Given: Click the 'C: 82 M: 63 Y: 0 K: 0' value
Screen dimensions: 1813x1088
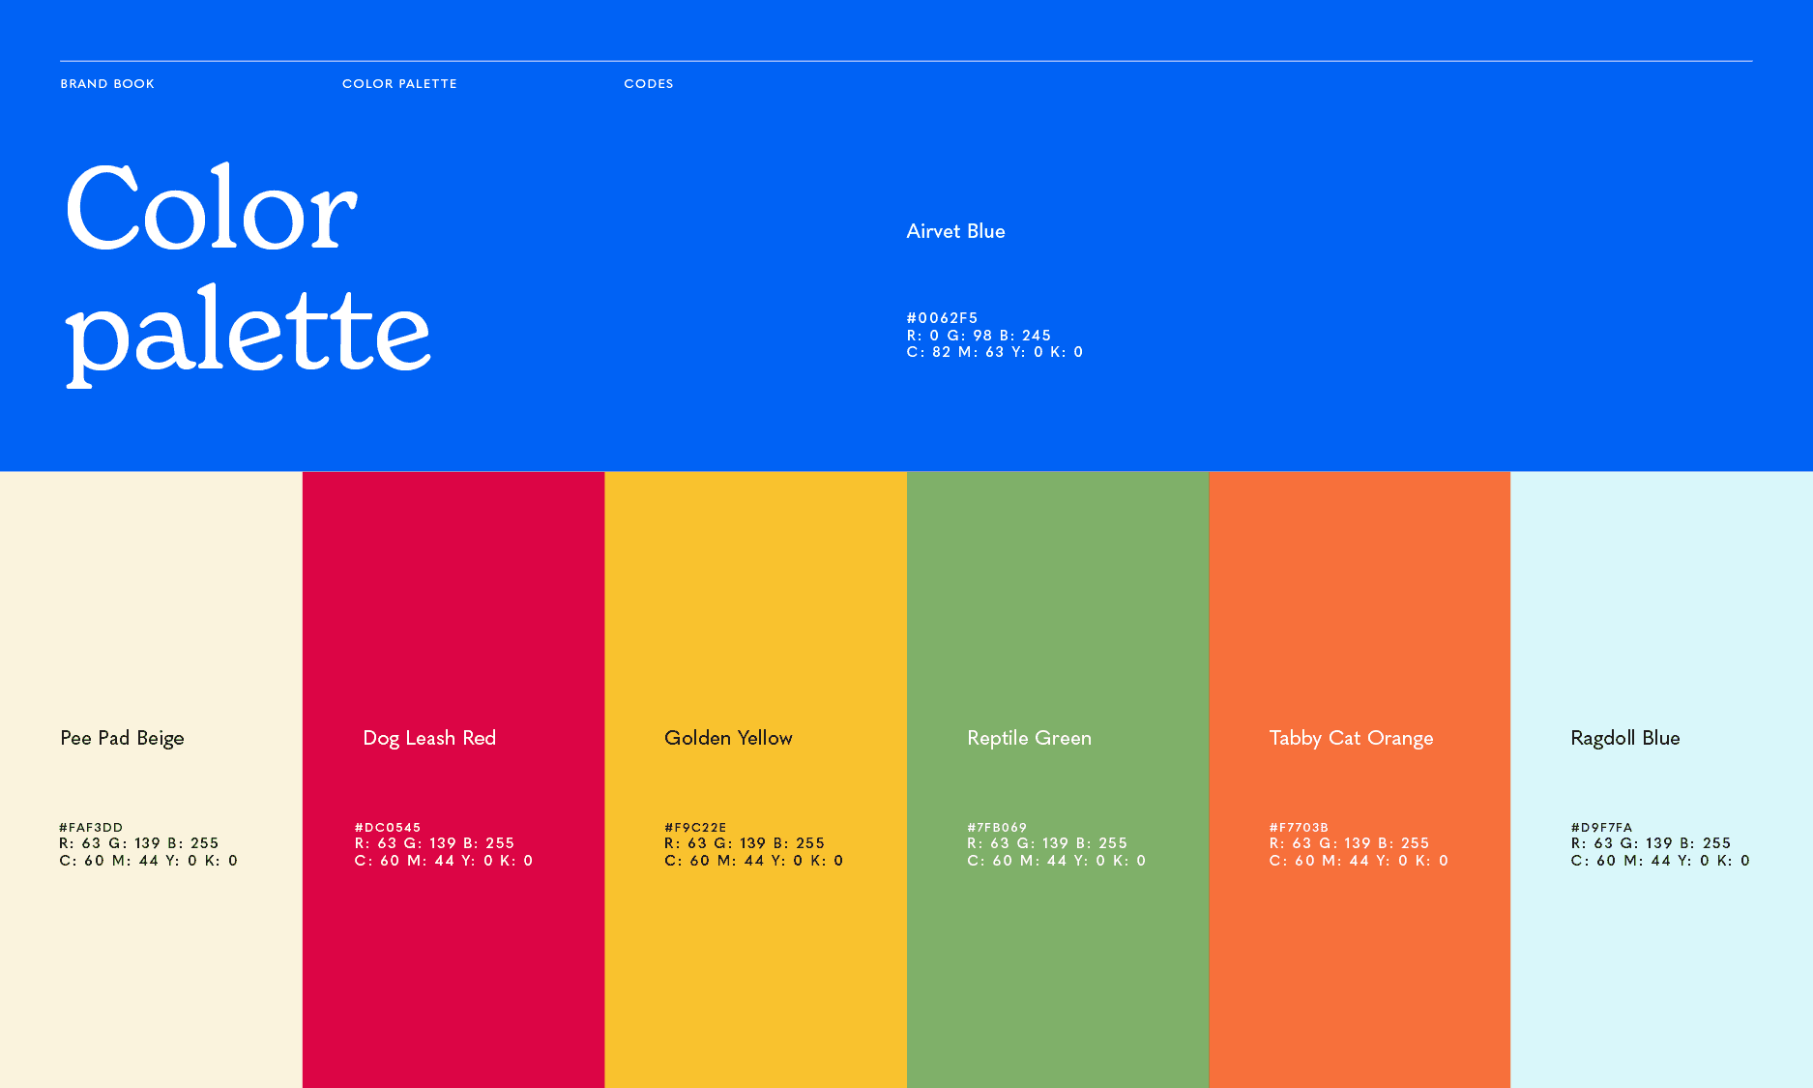Looking at the screenshot, I should 995,352.
